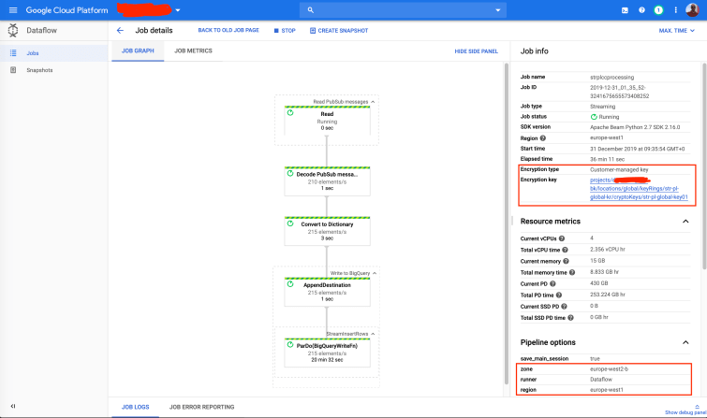Click help icon next to Current vCPUs
Screen dimensions: 707x418
pyautogui.click(x=562, y=238)
